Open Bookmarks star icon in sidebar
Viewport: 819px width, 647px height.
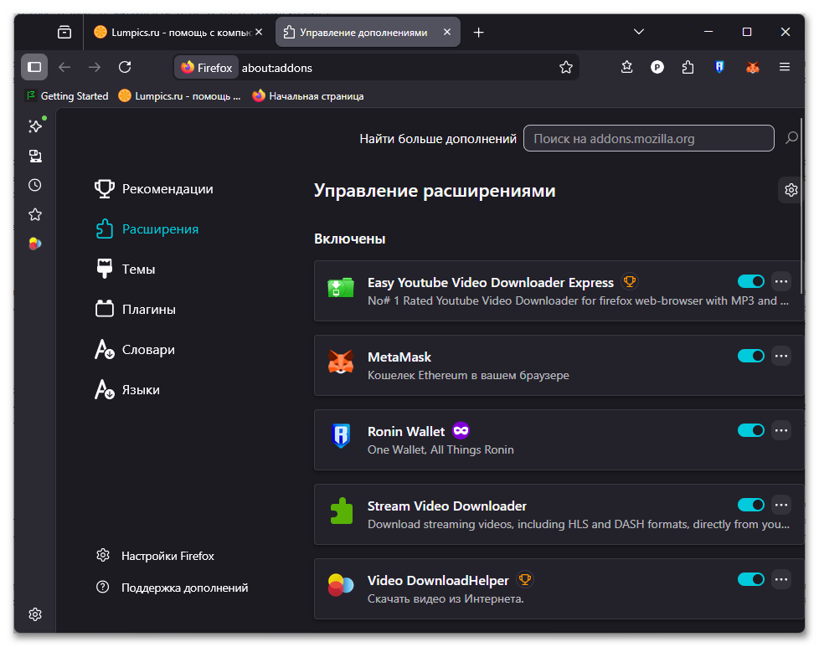(x=35, y=214)
